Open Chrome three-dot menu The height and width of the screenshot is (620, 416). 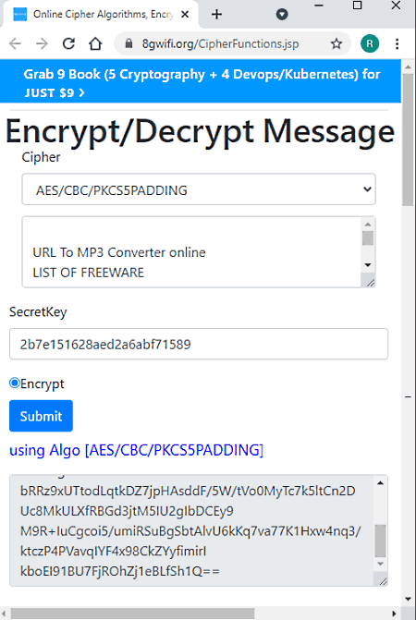(397, 43)
